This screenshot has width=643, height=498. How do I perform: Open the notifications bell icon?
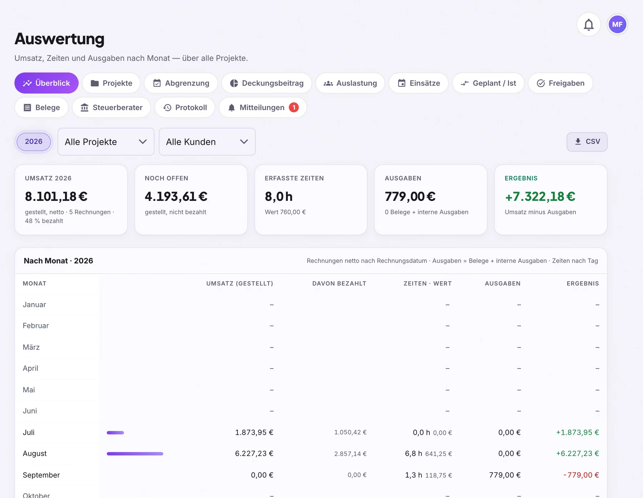coord(589,25)
